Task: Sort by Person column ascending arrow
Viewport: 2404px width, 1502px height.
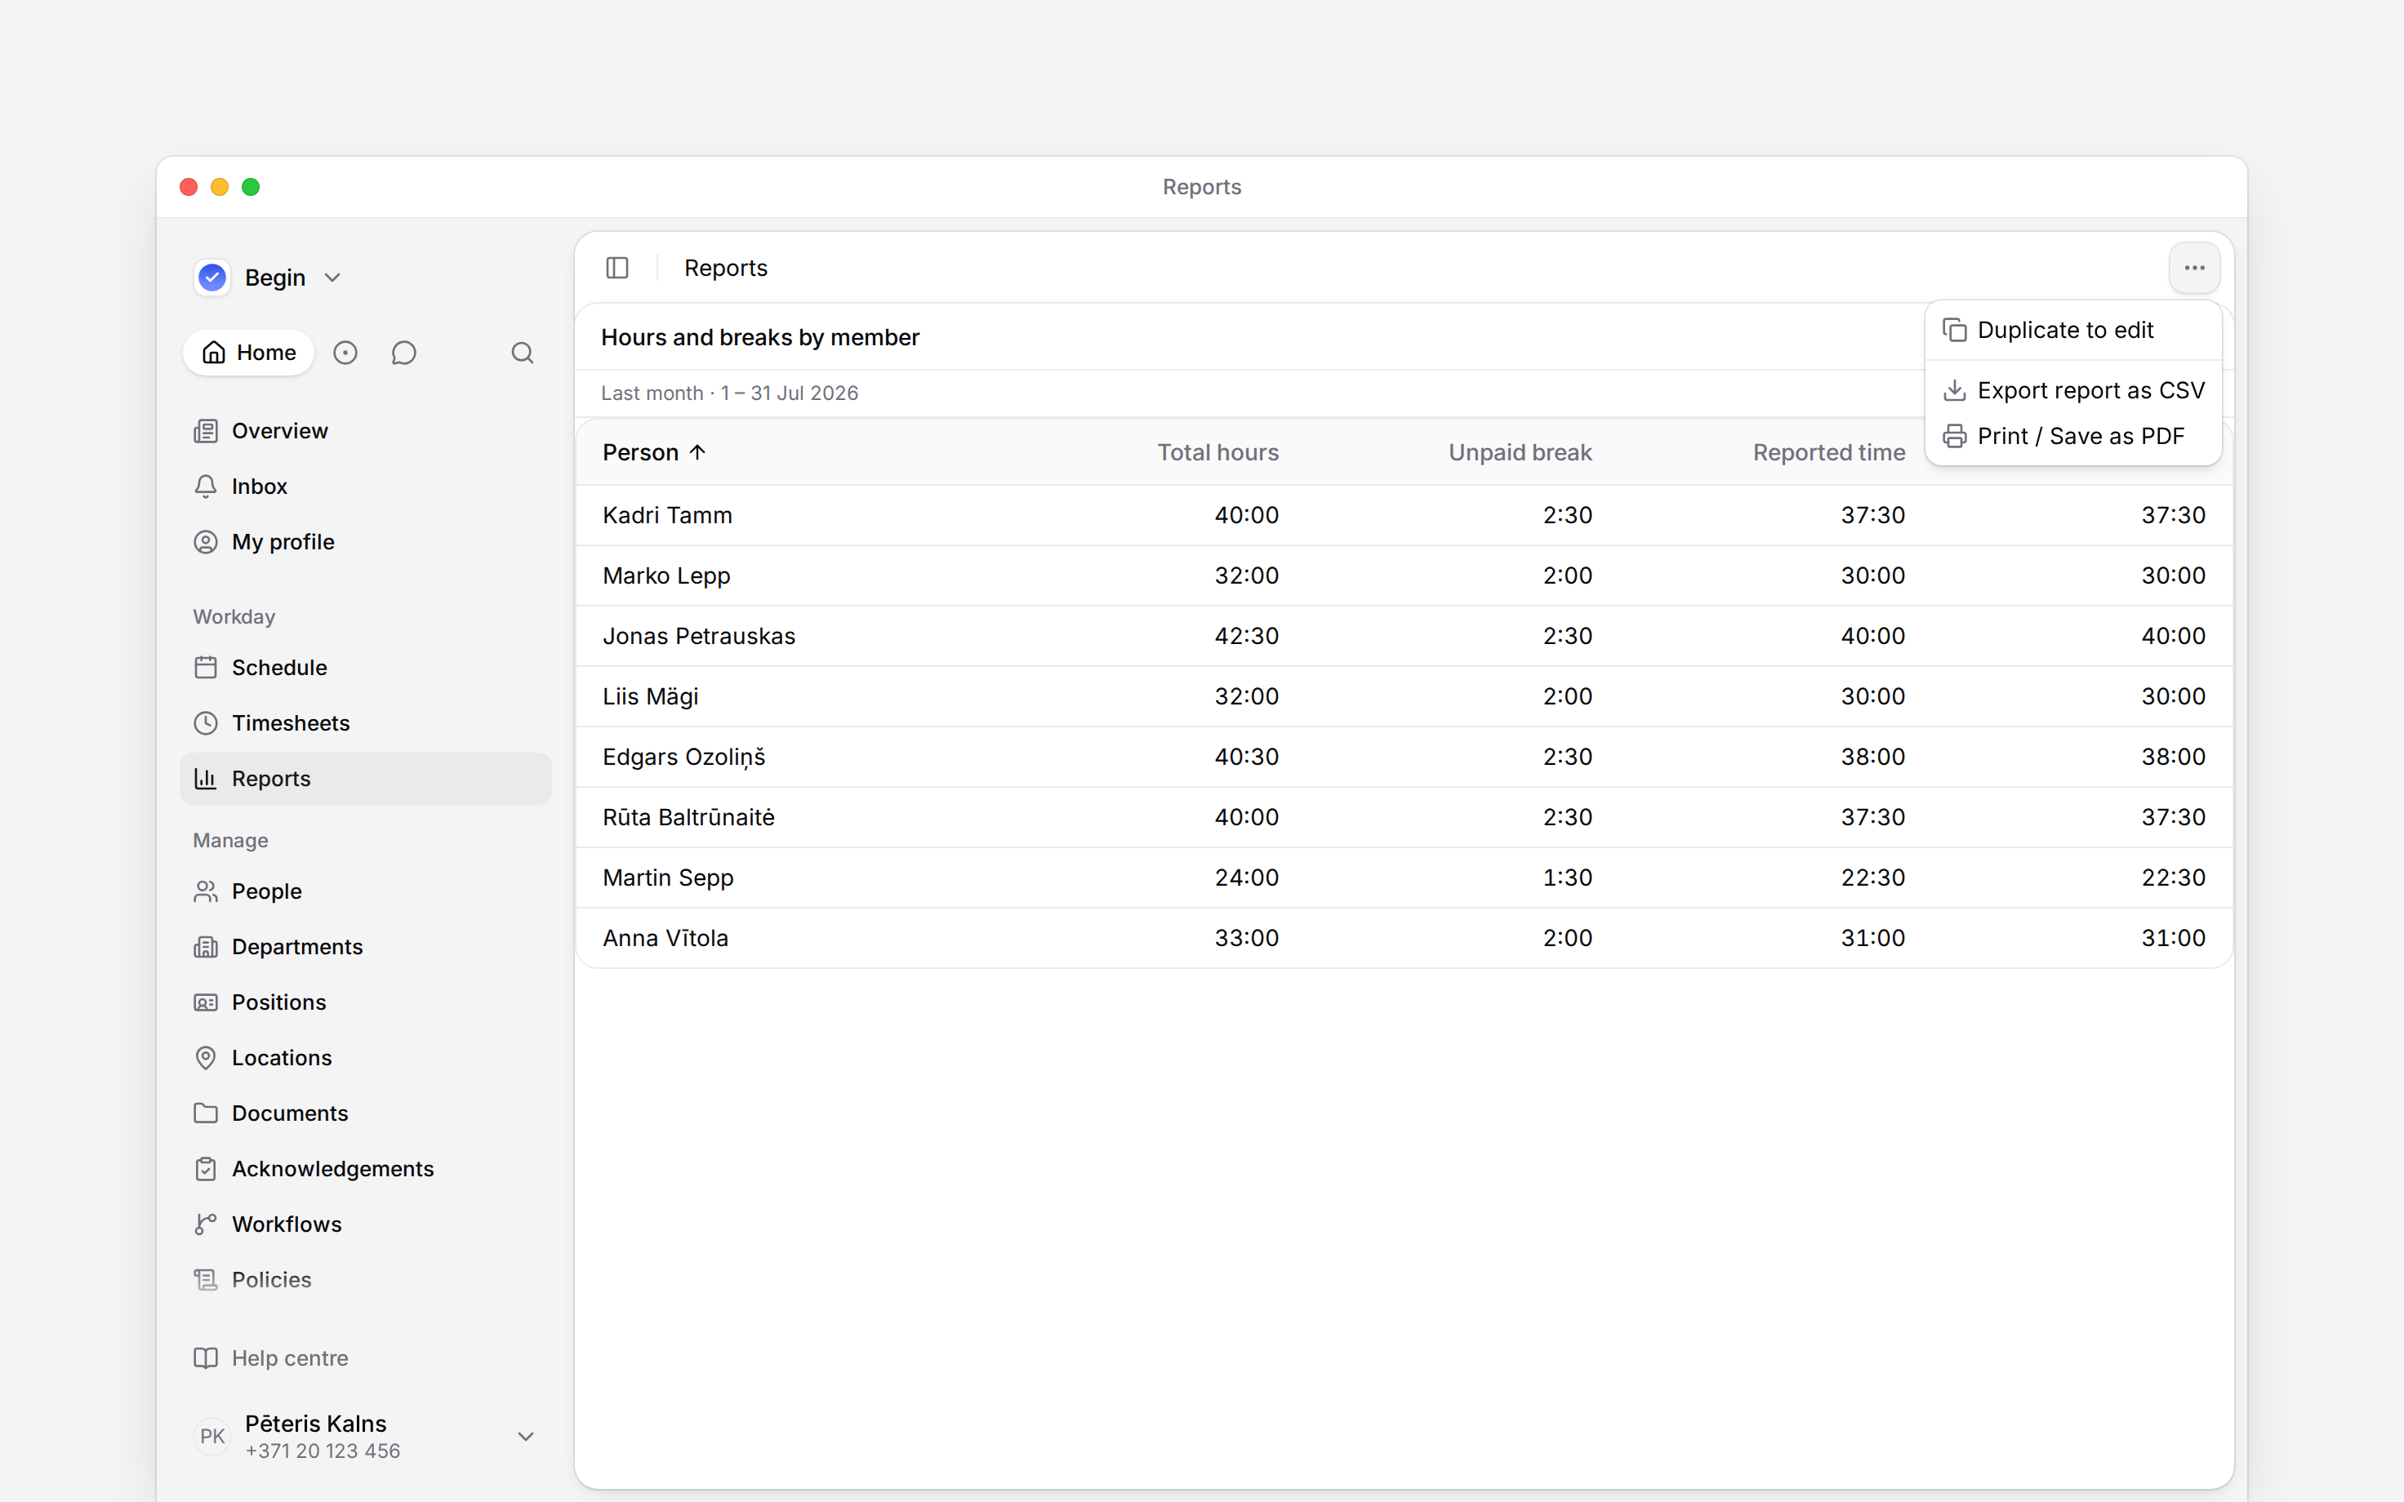Action: click(x=697, y=453)
